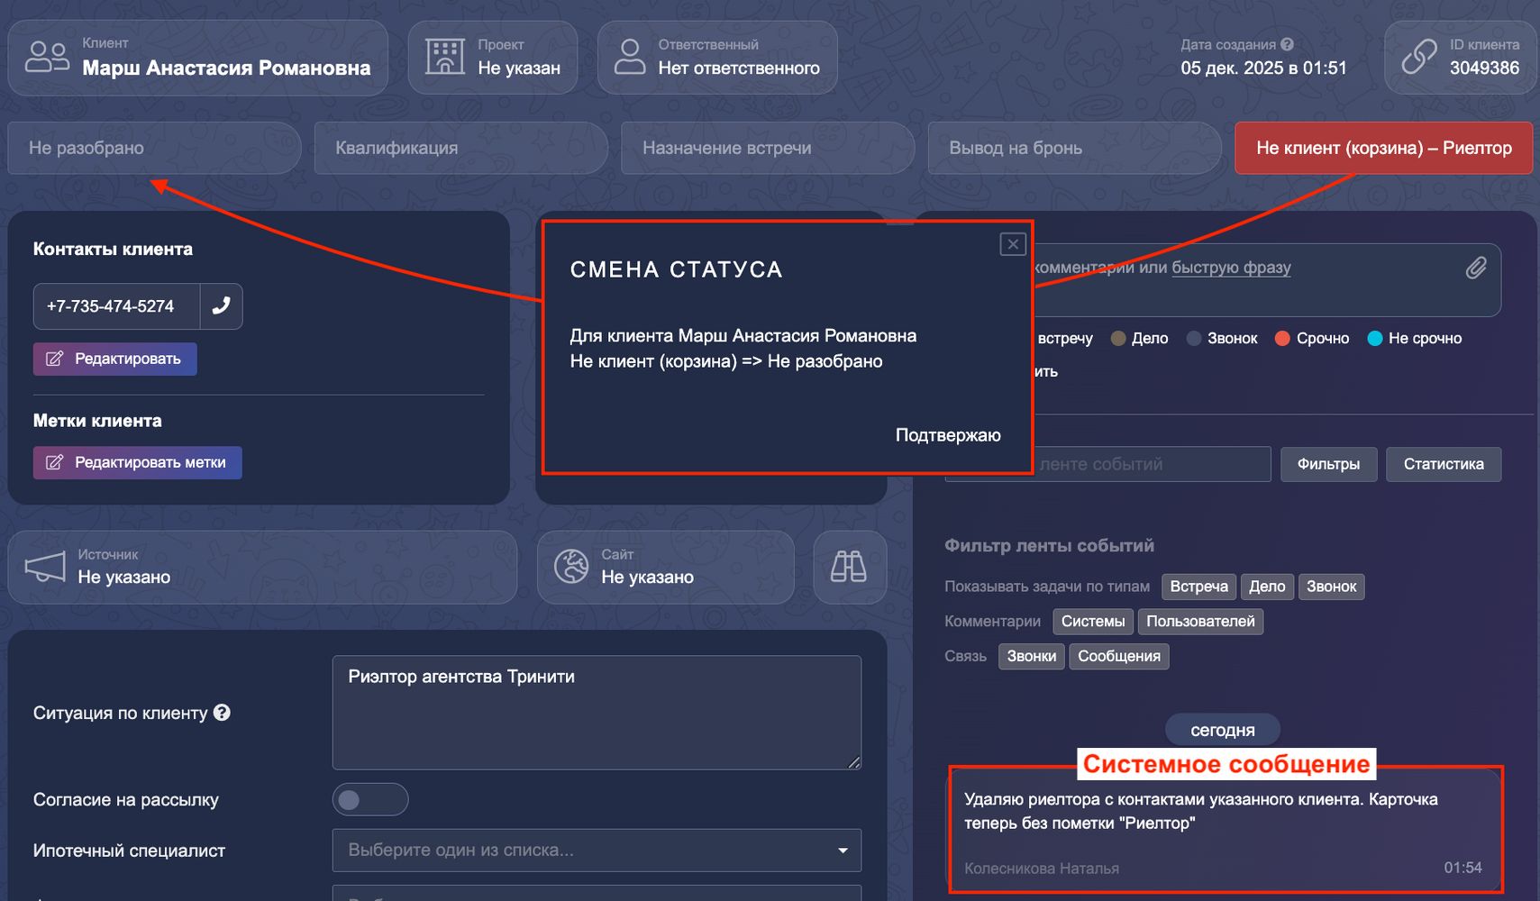The width and height of the screenshot is (1540, 901).
Task: Open the Фильтры button
Action: tap(1328, 464)
